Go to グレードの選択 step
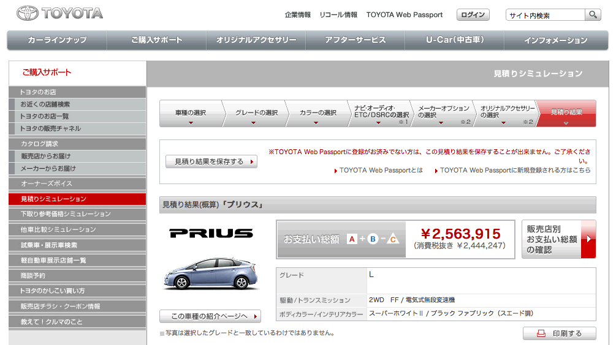Image resolution: width=616 pixels, height=345 pixels. 256,113
